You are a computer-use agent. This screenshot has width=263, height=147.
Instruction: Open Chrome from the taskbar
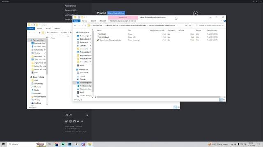[56, 144]
